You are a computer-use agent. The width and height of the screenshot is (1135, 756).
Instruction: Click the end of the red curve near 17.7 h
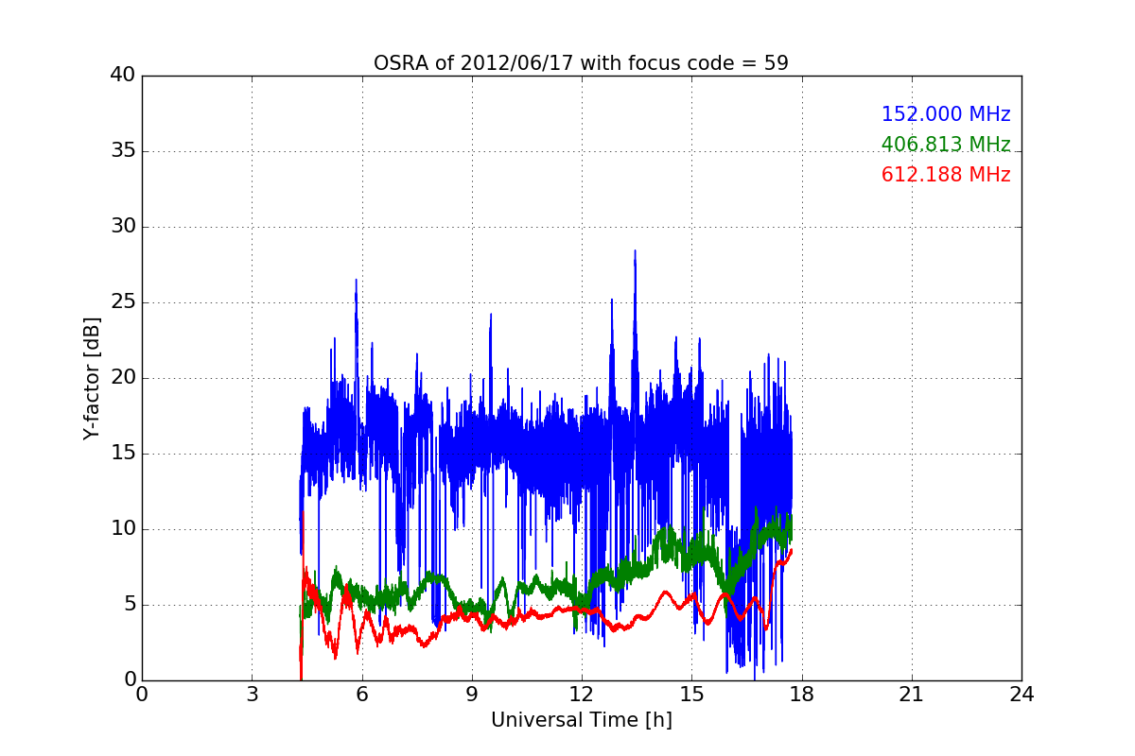point(791,550)
